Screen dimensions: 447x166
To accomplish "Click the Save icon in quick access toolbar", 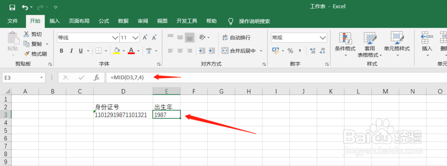I will click(x=12, y=7).
